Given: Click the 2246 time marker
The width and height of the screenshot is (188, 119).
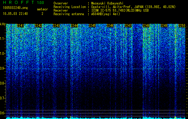Looking at the screenshot, I should tap(110, 26).
